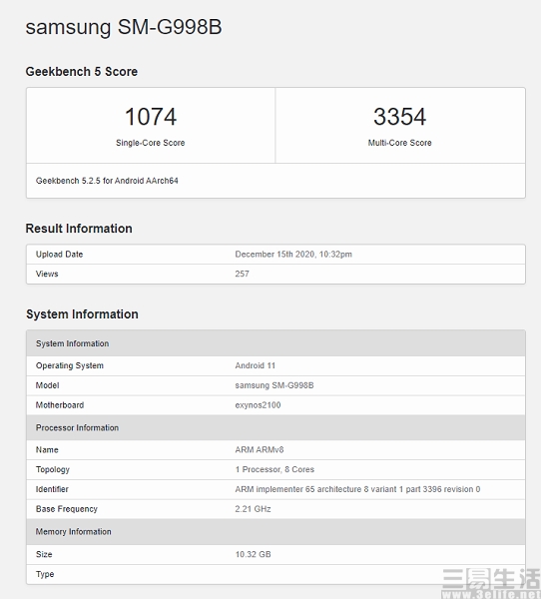Click the 'Memory Information' table header
The width and height of the screenshot is (541, 599).
pos(275,532)
